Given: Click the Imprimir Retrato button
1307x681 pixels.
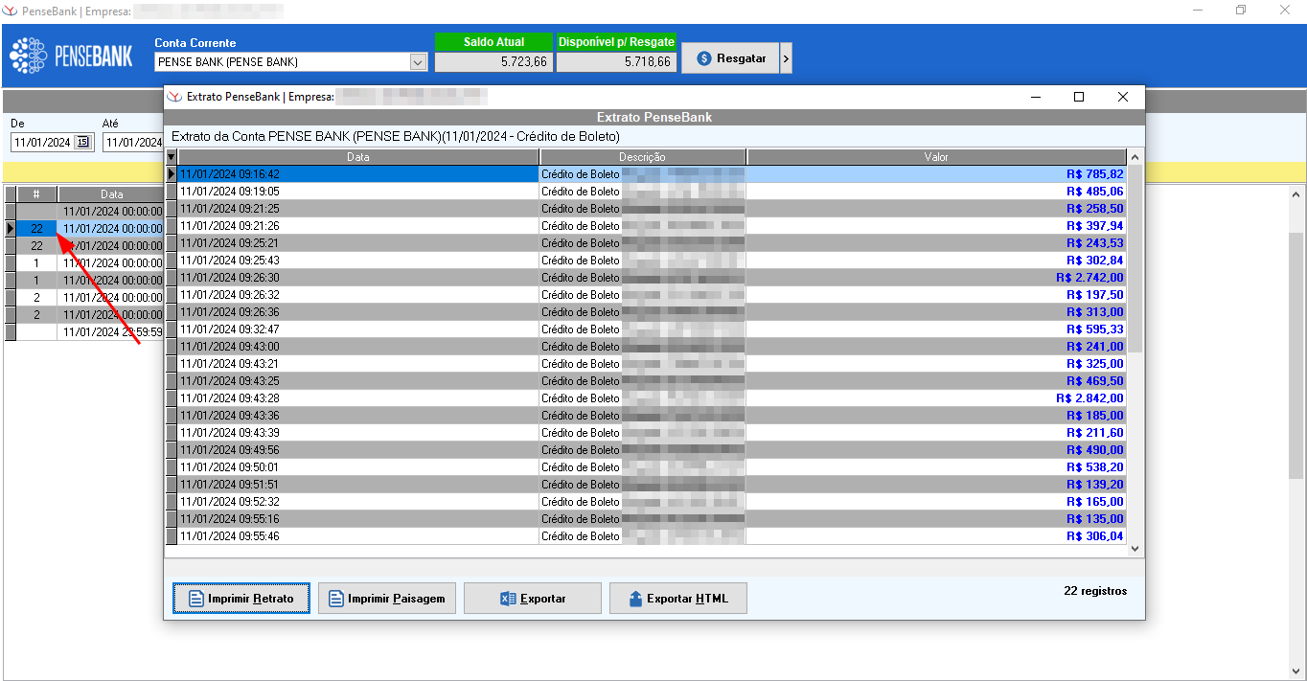Looking at the screenshot, I should tap(241, 599).
